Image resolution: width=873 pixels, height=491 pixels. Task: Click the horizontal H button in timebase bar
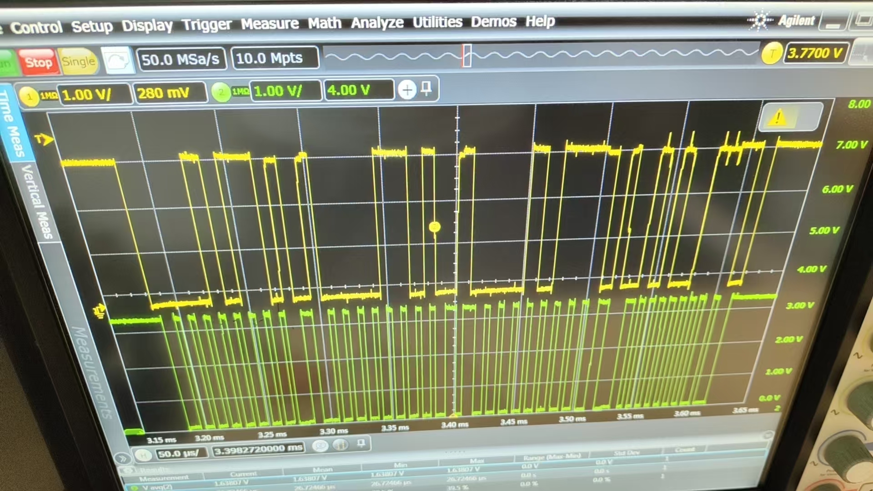click(143, 455)
